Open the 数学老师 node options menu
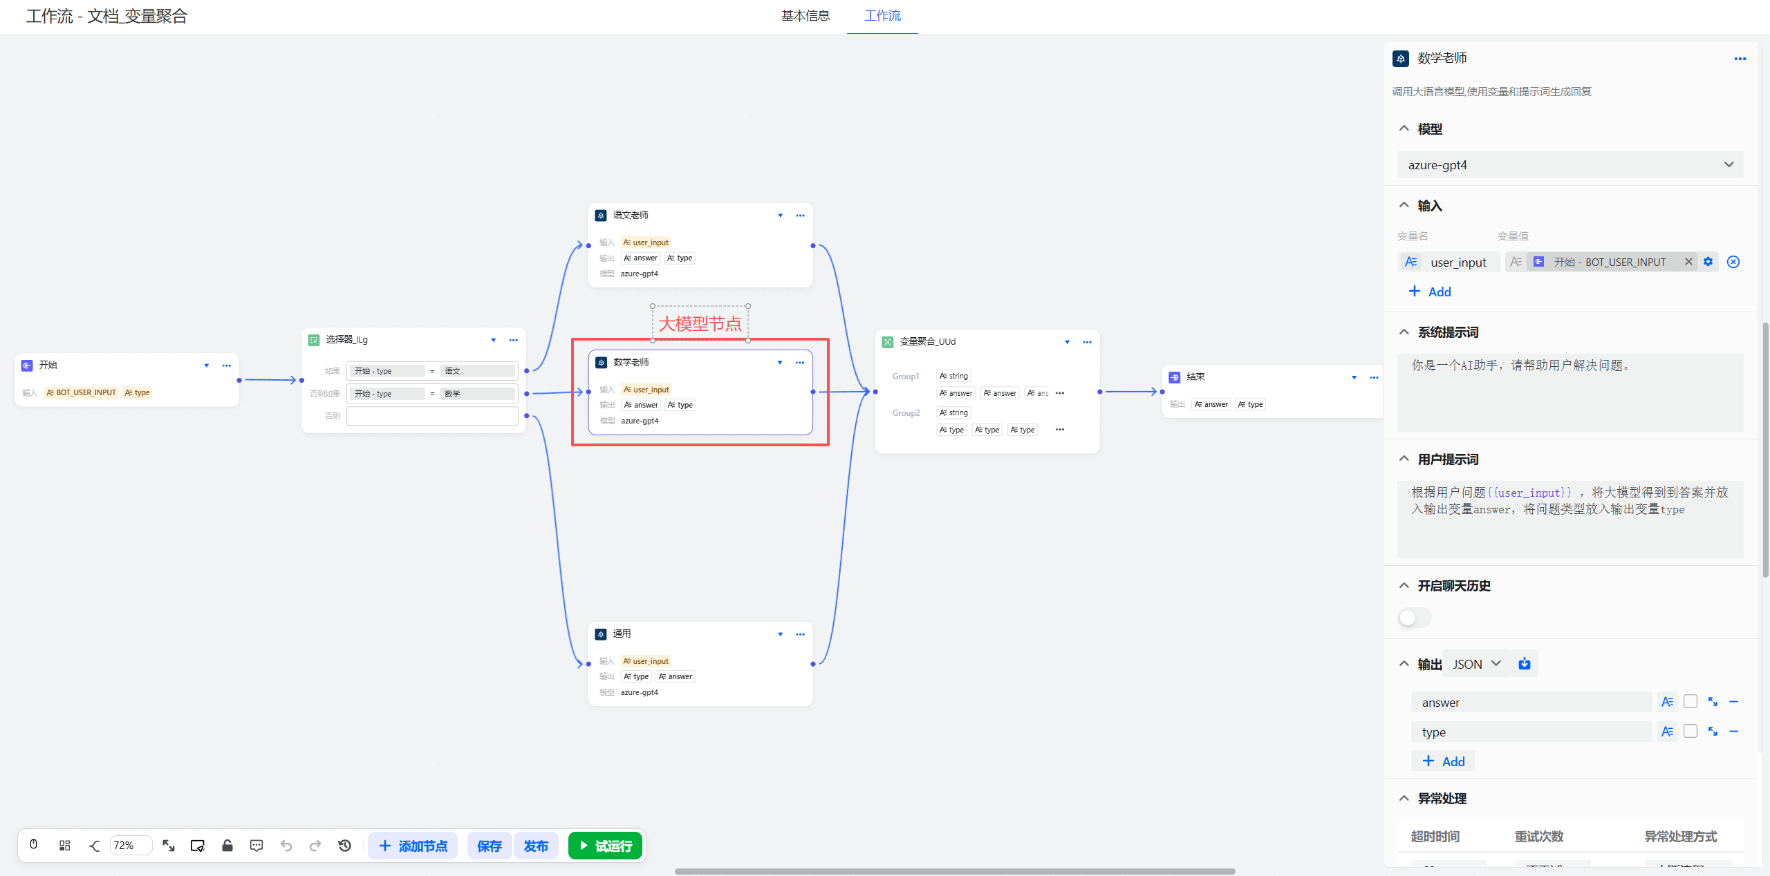This screenshot has width=1770, height=876. (x=800, y=362)
